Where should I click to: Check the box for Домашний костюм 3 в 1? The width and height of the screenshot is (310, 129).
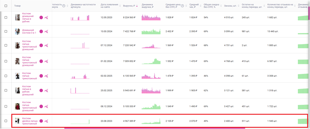6,31
